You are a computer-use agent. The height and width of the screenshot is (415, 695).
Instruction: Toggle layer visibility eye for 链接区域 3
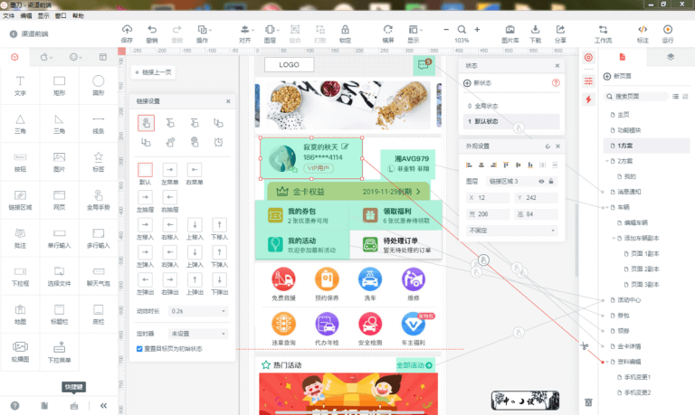[x=541, y=181]
